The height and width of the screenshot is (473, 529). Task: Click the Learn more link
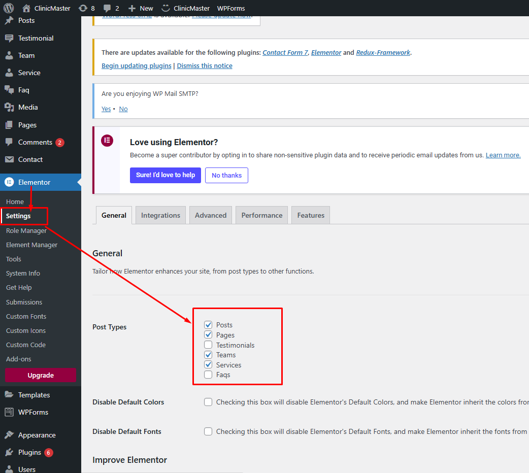click(x=503, y=155)
